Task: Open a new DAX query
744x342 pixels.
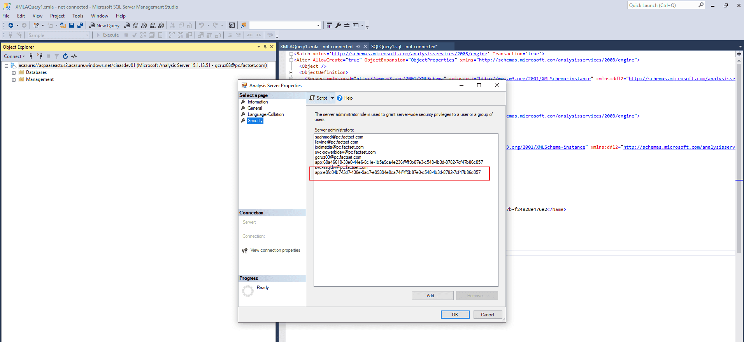Action: click(x=161, y=25)
